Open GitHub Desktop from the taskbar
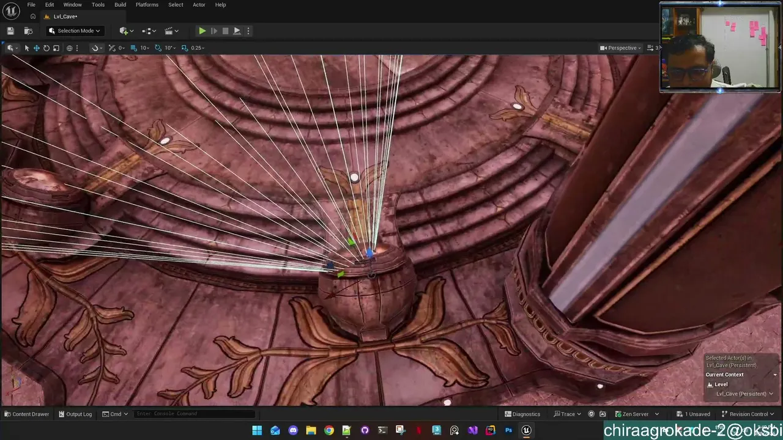The image size is (783, 440). (x=365, y=430)
